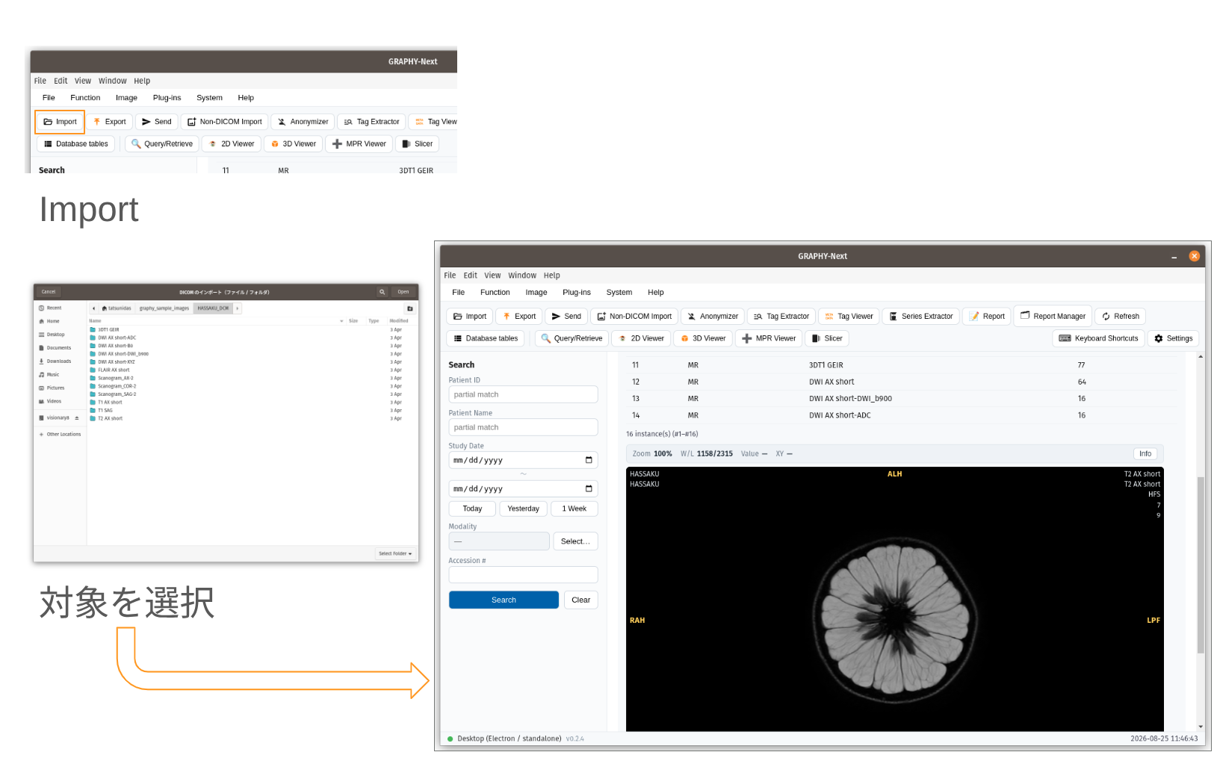Focus the Accession # input field

point(523,574)
